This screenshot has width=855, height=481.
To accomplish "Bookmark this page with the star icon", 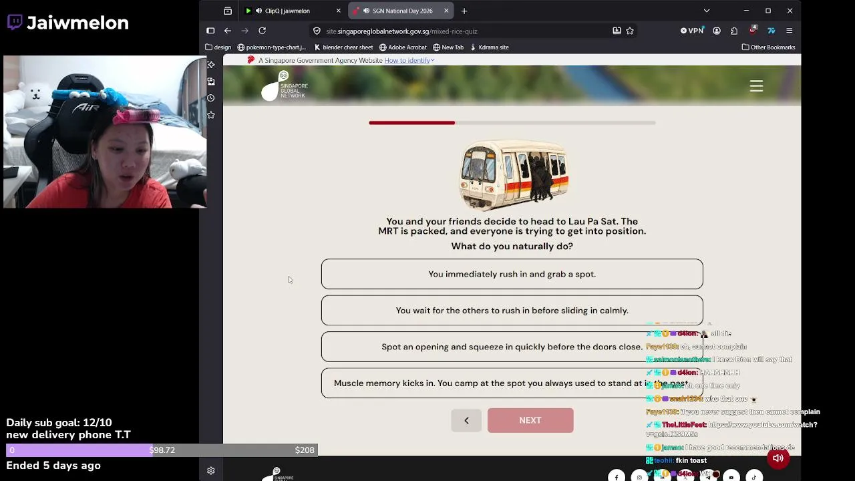I will click(x=630, y=31).
